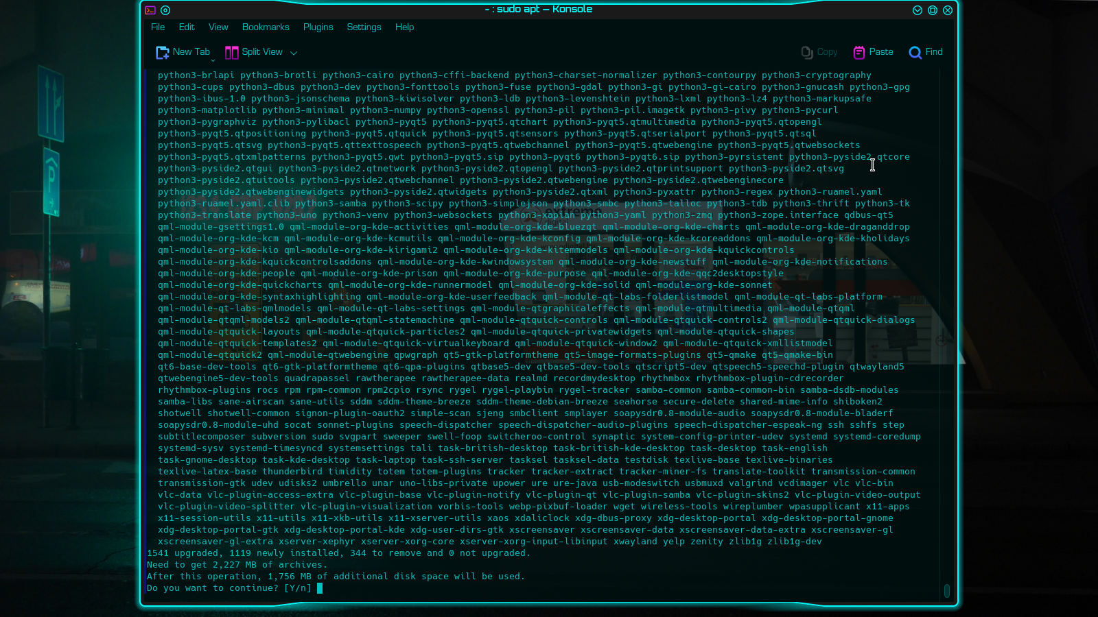
Task: Click the package name 'switcheroo-control'
Action: pyautogui.click(x=537, y=437)
